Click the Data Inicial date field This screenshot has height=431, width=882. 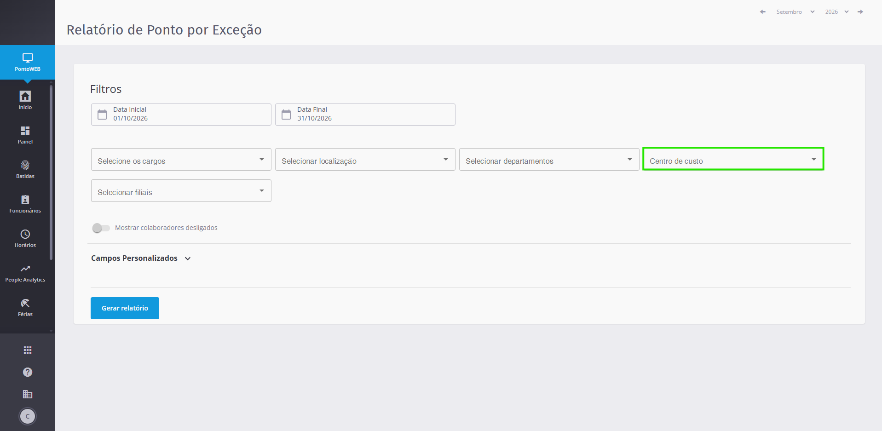coord(181,115)
